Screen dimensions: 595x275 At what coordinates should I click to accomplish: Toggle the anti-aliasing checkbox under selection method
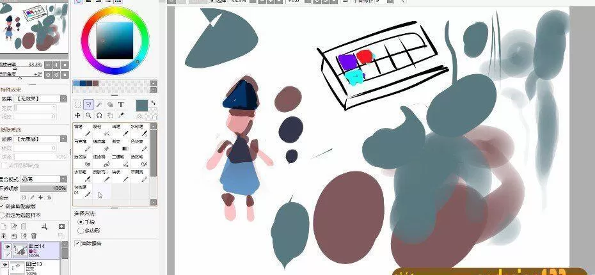tap(78, 243)
